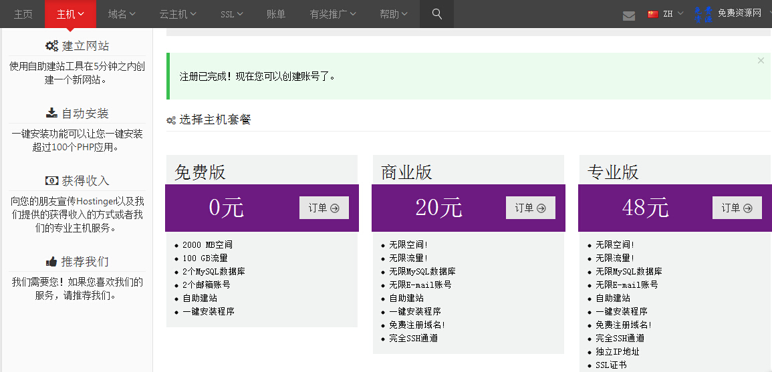The height and width of the screenshot is (372, 772).
Task: Click the envelope messages icon
Action: point(629,16)
